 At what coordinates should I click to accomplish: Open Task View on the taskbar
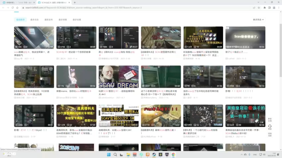[x=122, y=154]
